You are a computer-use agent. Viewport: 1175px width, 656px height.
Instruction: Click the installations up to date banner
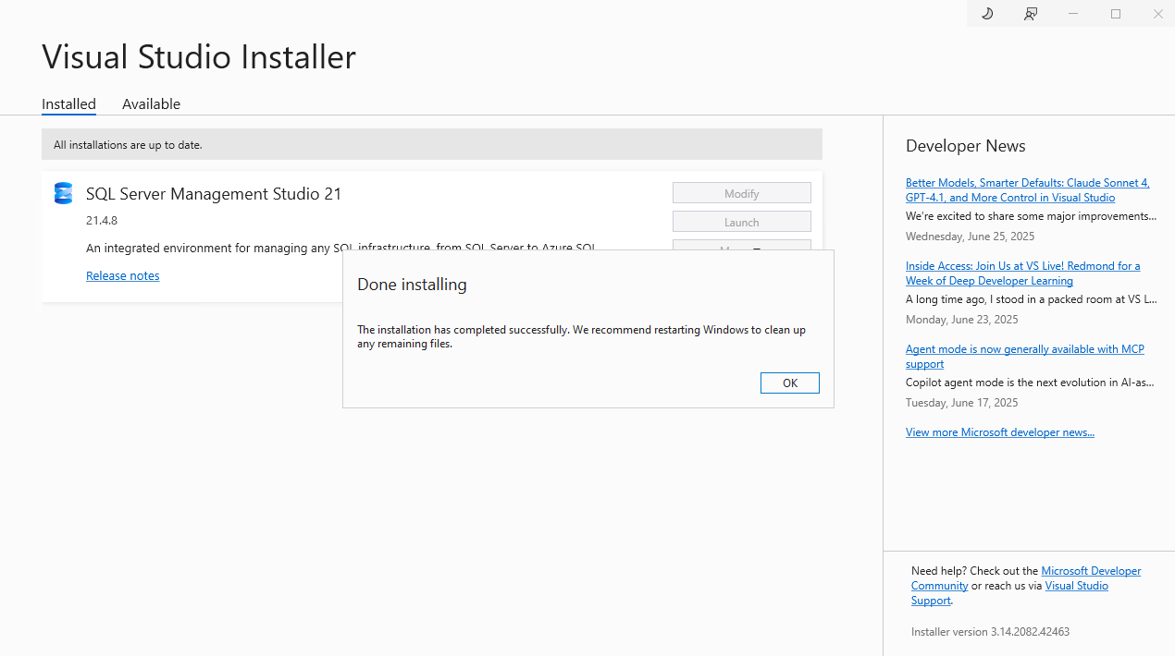coord(431,144)
